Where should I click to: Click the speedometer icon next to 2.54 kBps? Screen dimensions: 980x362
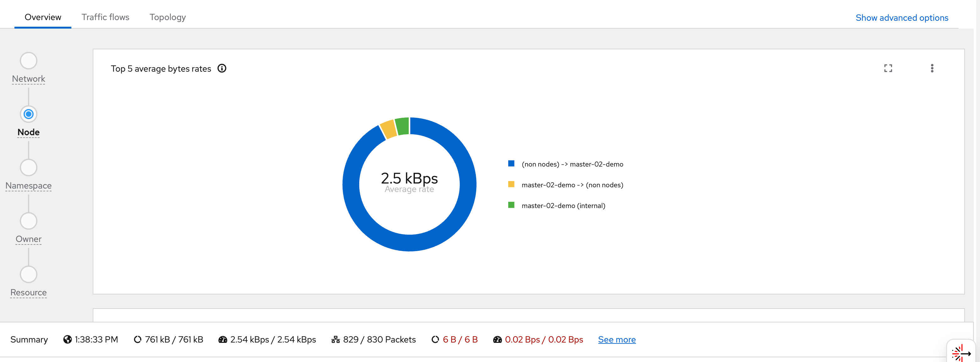223,339
